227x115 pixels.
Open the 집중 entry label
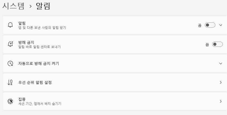[22, 99]
